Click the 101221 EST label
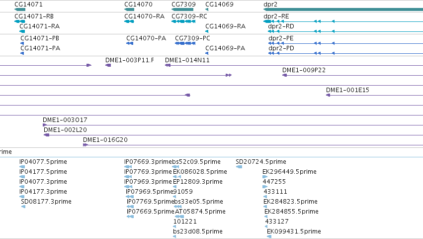The width and height of the screenshot is (423, 239). [x=185, y=222]
